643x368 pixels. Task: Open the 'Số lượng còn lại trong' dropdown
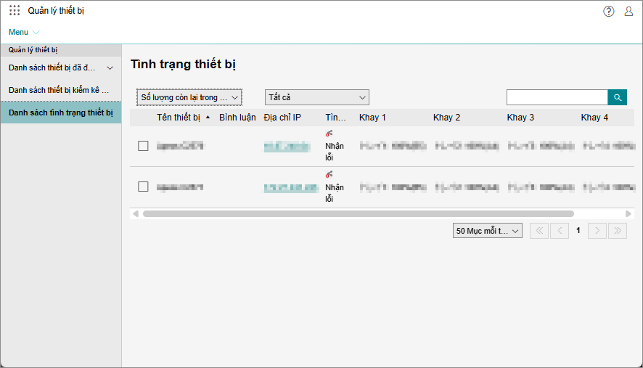(x=189, y=97)
